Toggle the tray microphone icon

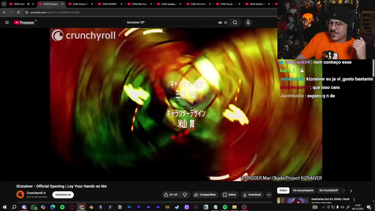(x=337, y=207)
